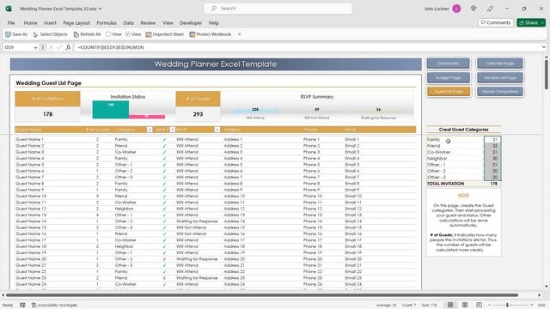The width and height of the screenshot is (550, 309).
Task: Click the Refresh All icon
Action: tap(76, 34)
